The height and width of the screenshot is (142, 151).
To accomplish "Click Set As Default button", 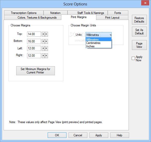I will [x=139, y=32].
